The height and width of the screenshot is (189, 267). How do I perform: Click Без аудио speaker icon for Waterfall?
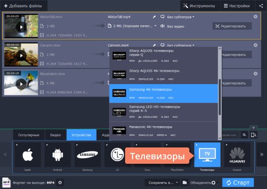tap(163, 26)
